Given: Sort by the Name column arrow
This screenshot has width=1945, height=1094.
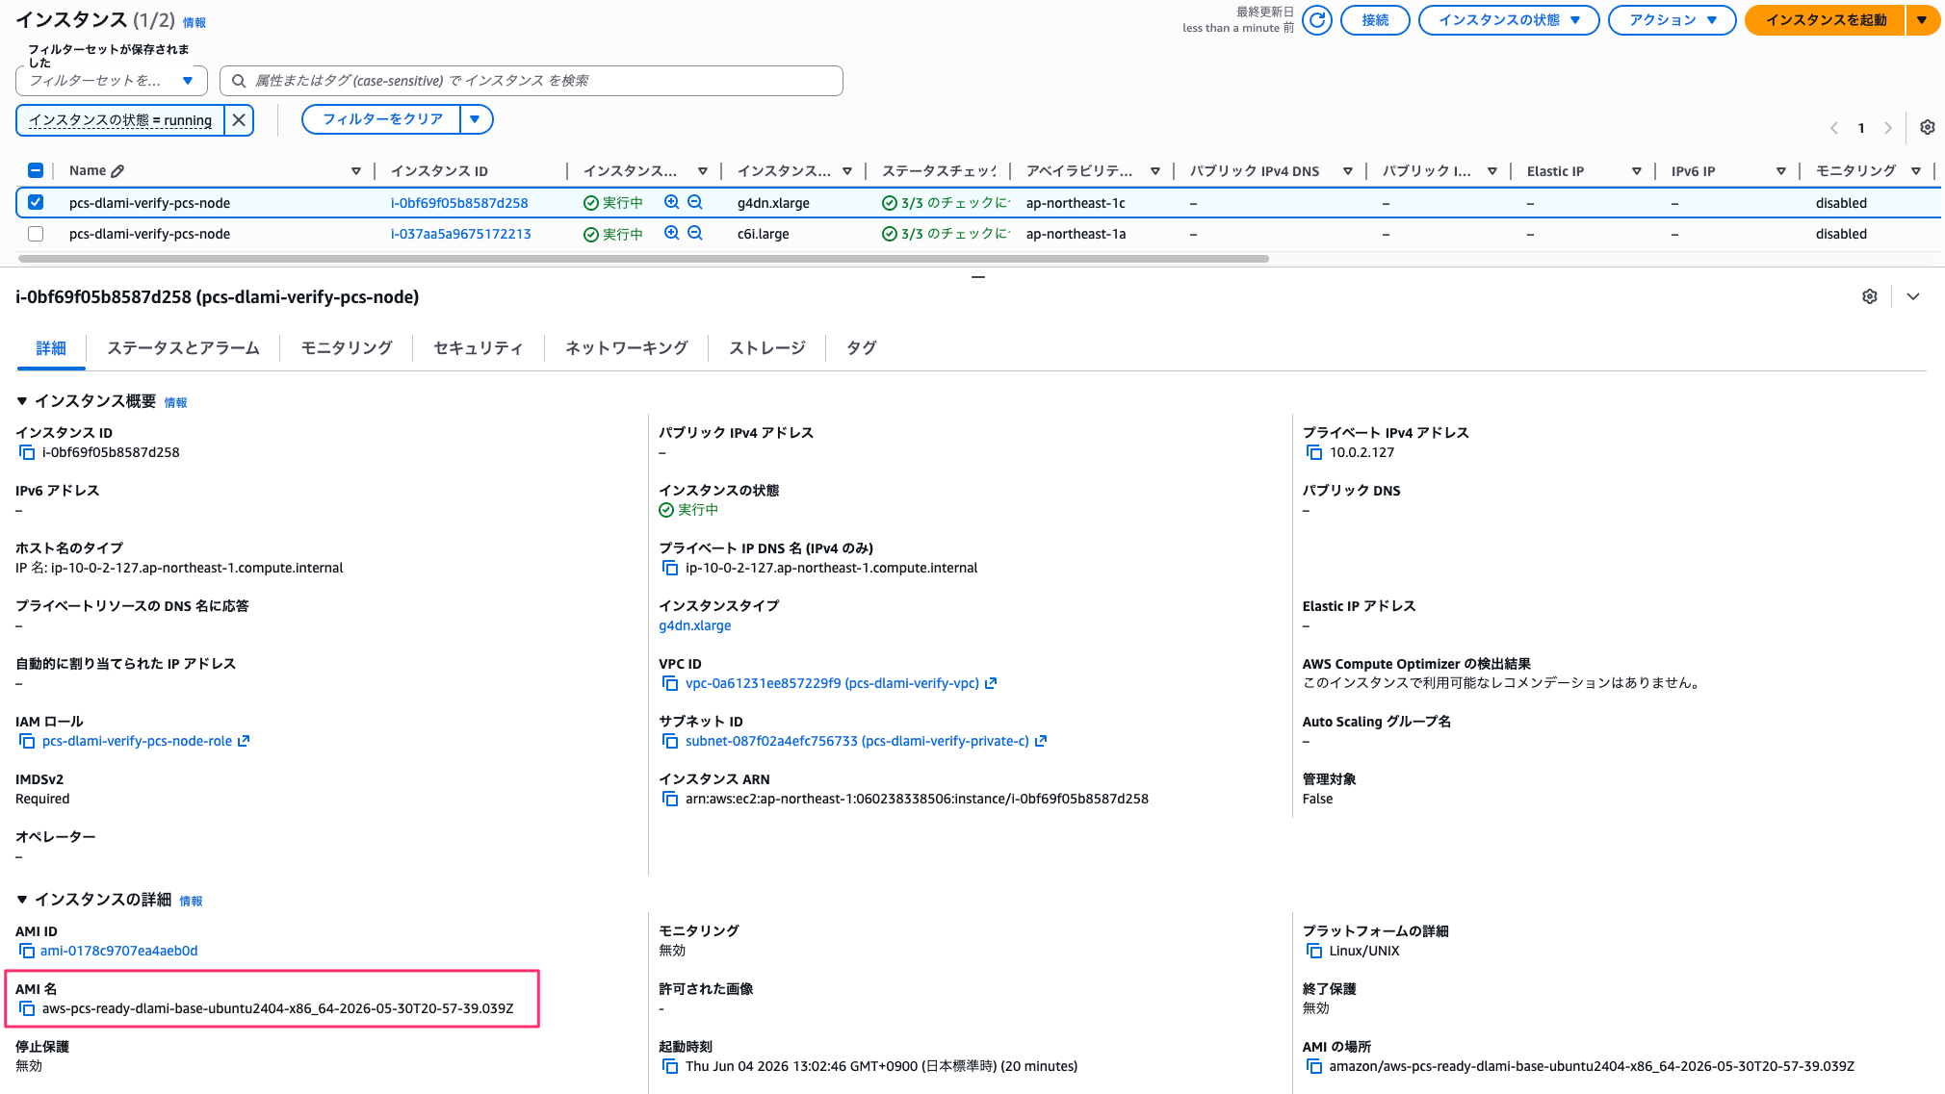Looking at the screenshot, I should [x=356, y=171].
